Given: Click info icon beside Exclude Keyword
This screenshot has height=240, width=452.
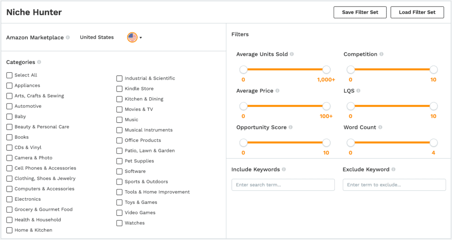Looking at the screenshot, I should (x=393, y=169).
